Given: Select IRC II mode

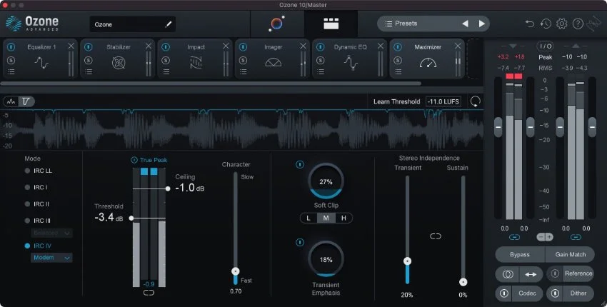Looking at the screenshot, I should coord(36,204).
